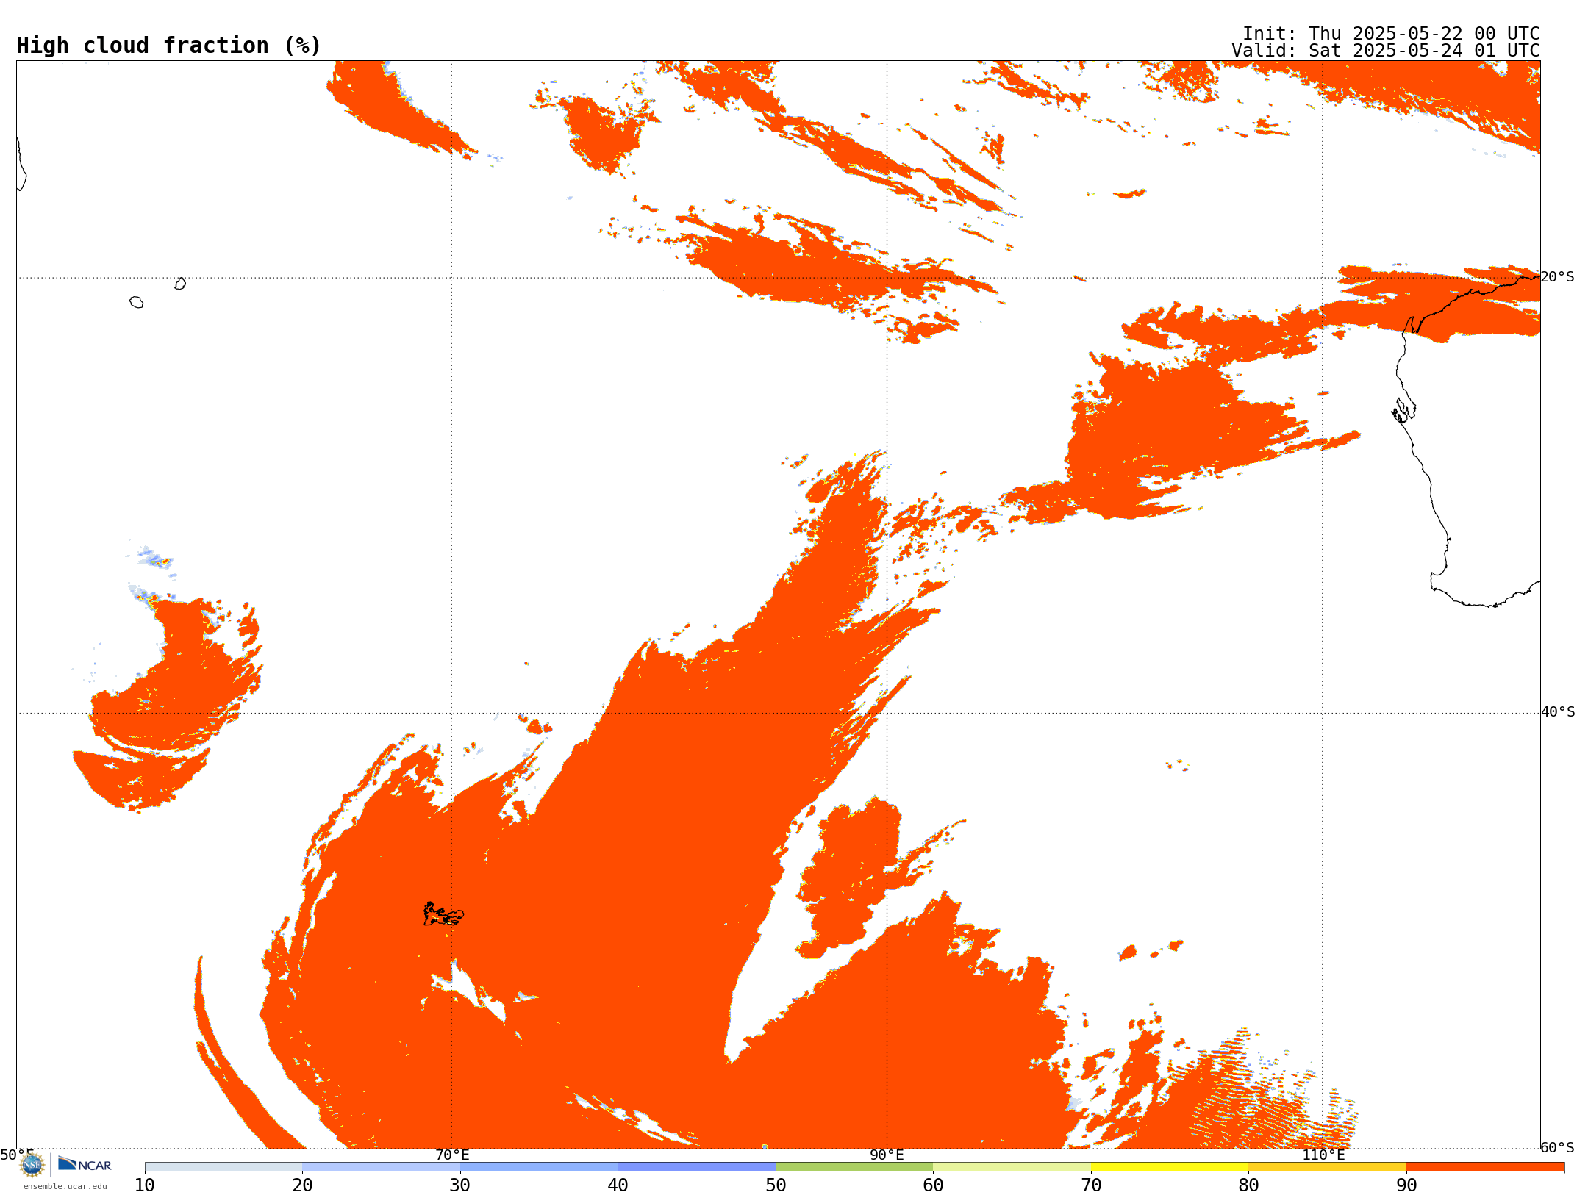Viewport: 1588px width, 1195px height.
Task: Click the '20°S' latitude label
Action: pyautogui.click(x=1558, y=277)
